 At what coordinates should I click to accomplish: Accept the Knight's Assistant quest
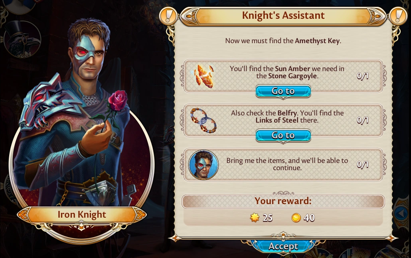pyautogui.click(x=283, y=246)
